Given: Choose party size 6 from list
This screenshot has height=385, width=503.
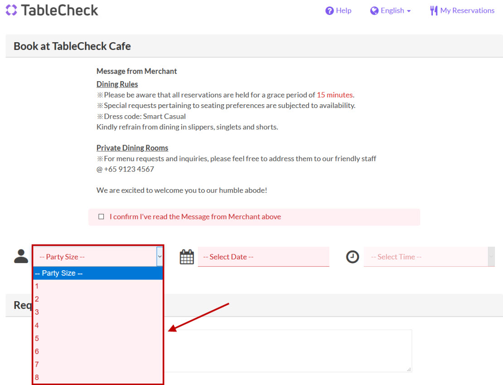Looking at the screenshot, I should tap(98, 351).
